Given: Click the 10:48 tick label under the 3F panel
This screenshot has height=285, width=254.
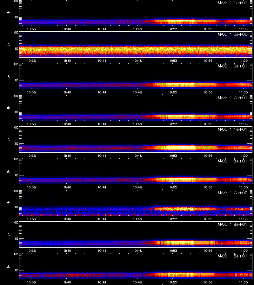Looking at the screenshot, I should pos(137,92).
